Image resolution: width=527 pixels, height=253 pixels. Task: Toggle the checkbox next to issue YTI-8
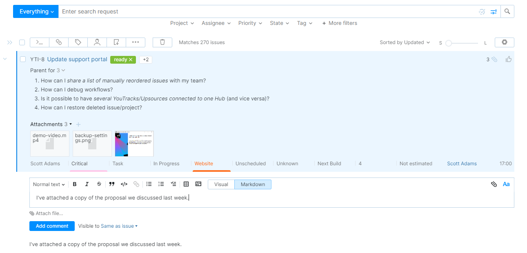pos(23,59)
